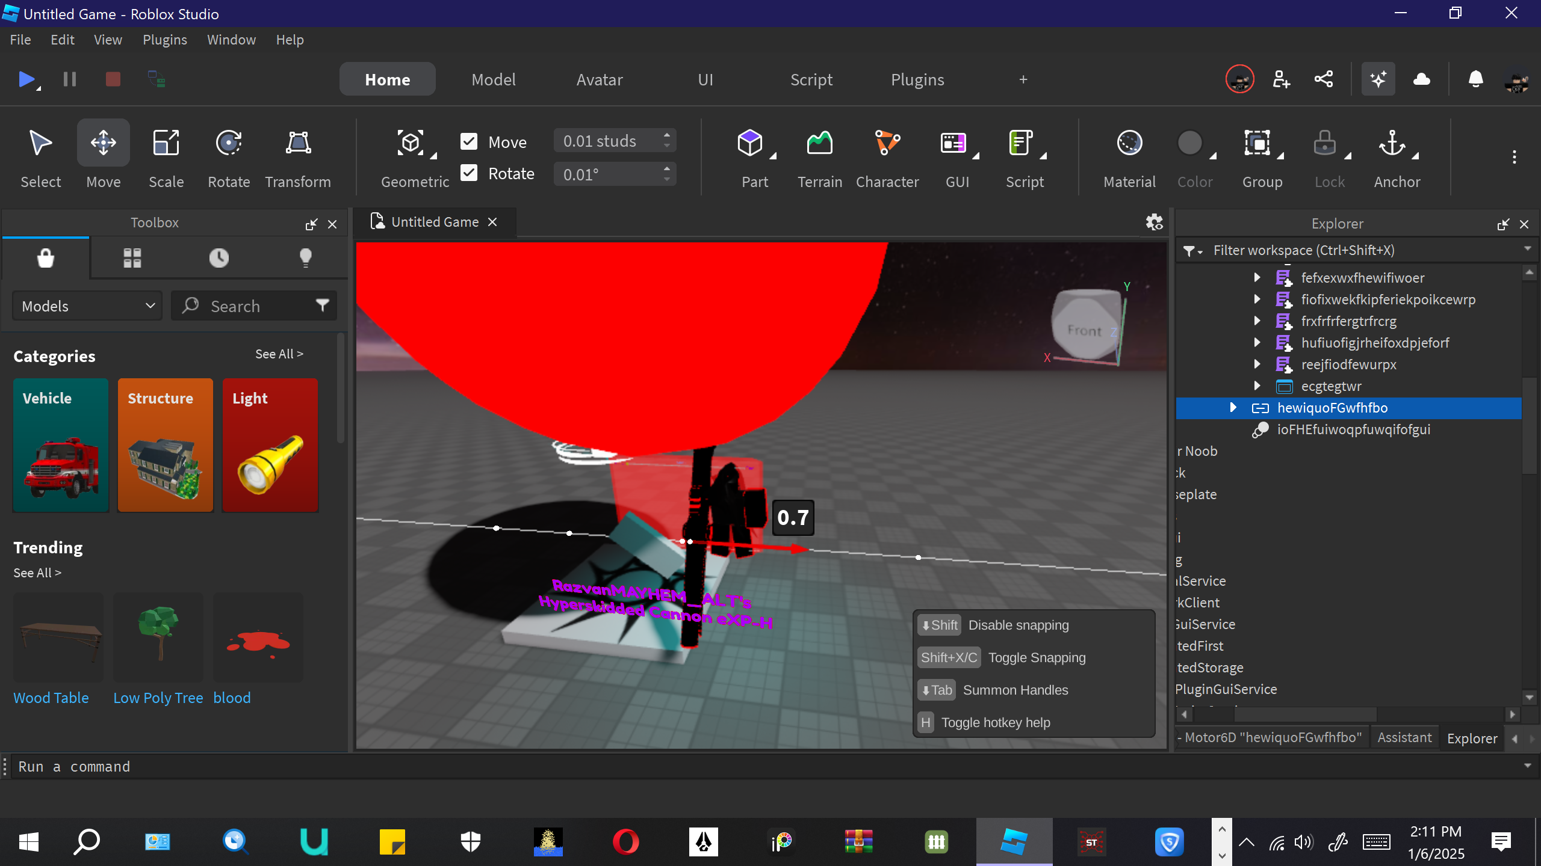Viewport: 1541px width, 866px height.
Task: Switch to the Avatar ribbon tab
Action: click(599, 79)
